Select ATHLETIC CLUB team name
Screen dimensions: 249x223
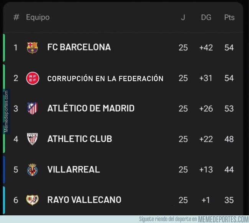tap(80, 139)
